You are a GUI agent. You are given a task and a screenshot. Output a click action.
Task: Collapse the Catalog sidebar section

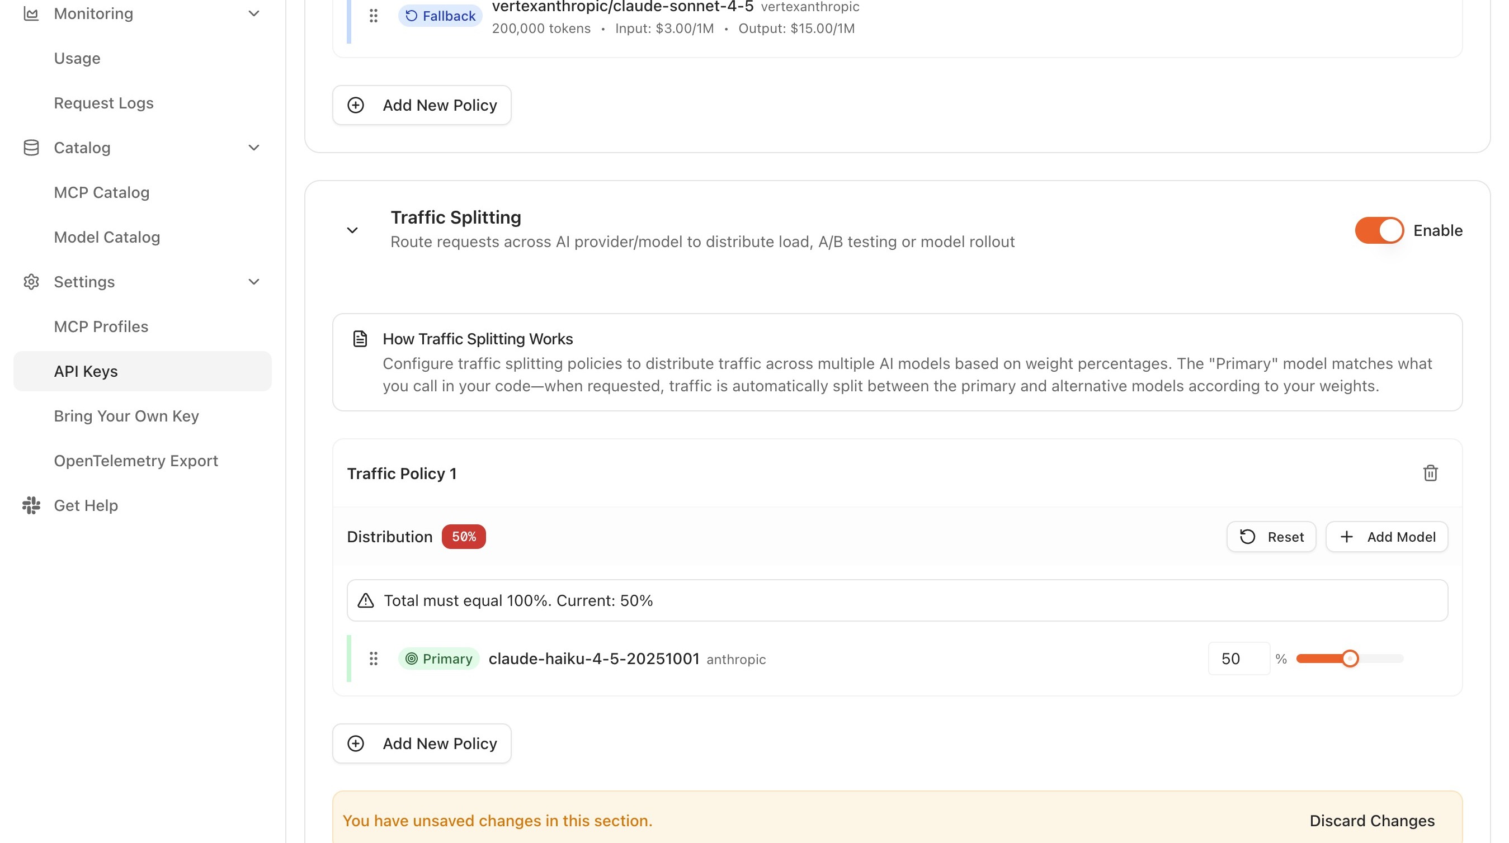pyautogui.click(x=254, y=148)
